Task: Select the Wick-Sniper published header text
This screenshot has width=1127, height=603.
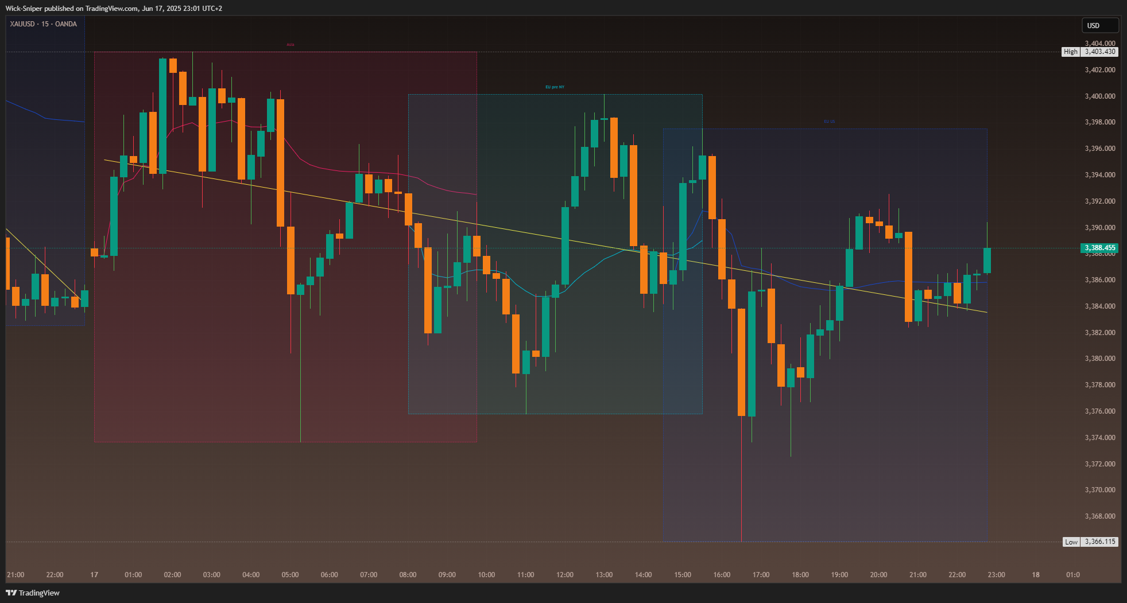Action: (x=114, y=8)
